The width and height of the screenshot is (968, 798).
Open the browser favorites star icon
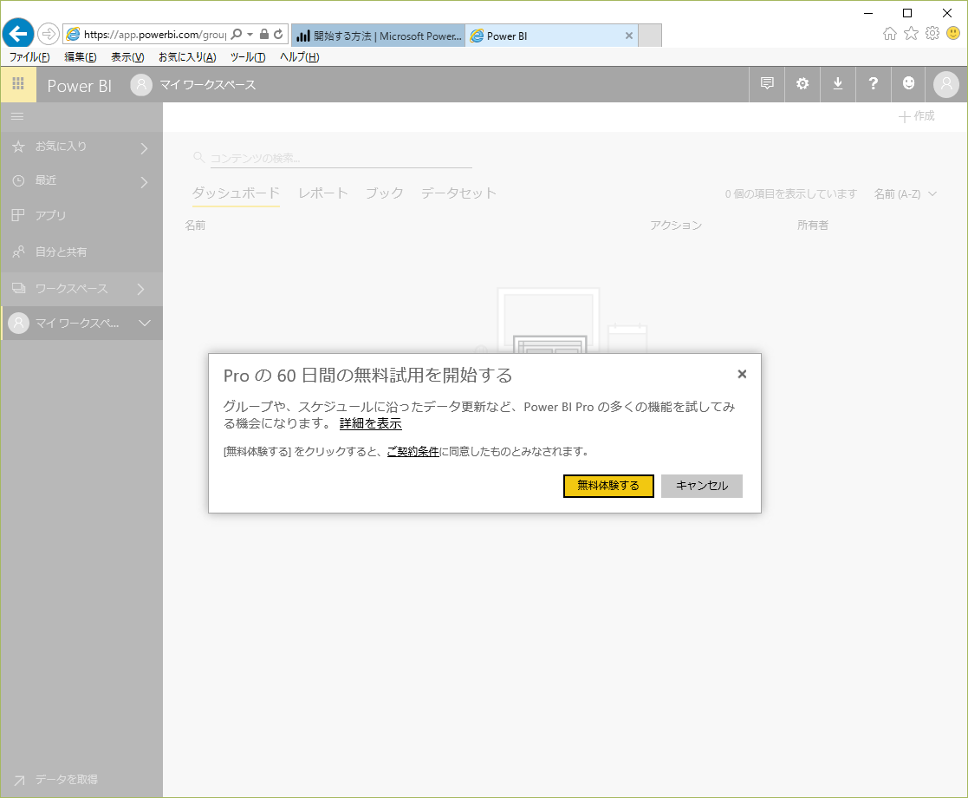click(911, 33)
